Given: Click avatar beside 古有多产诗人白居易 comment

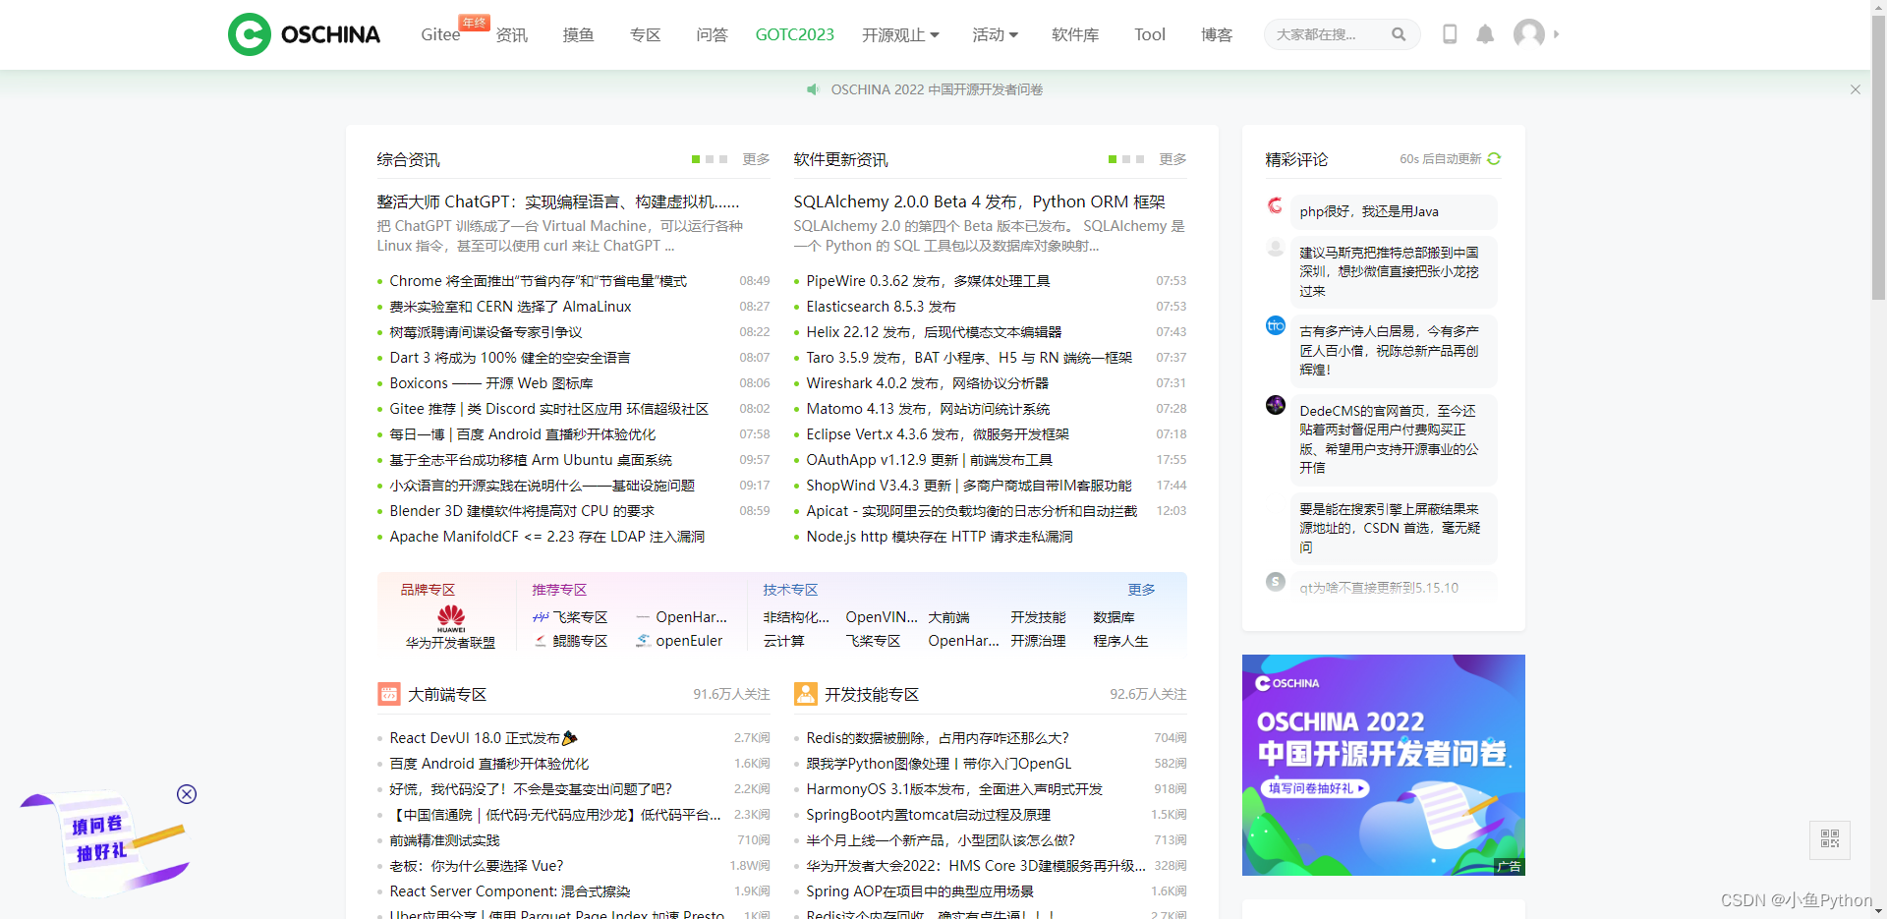Looking at the screenshot, I should (x=1275, y=325).
